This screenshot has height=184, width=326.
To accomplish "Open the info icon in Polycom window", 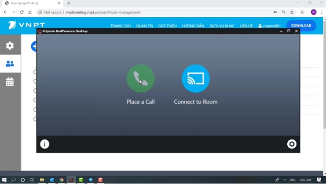I will [44, 144].
